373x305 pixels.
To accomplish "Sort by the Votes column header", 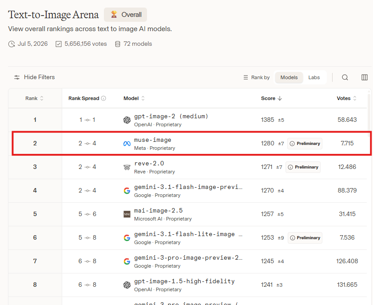I will (x=347, y=98).
